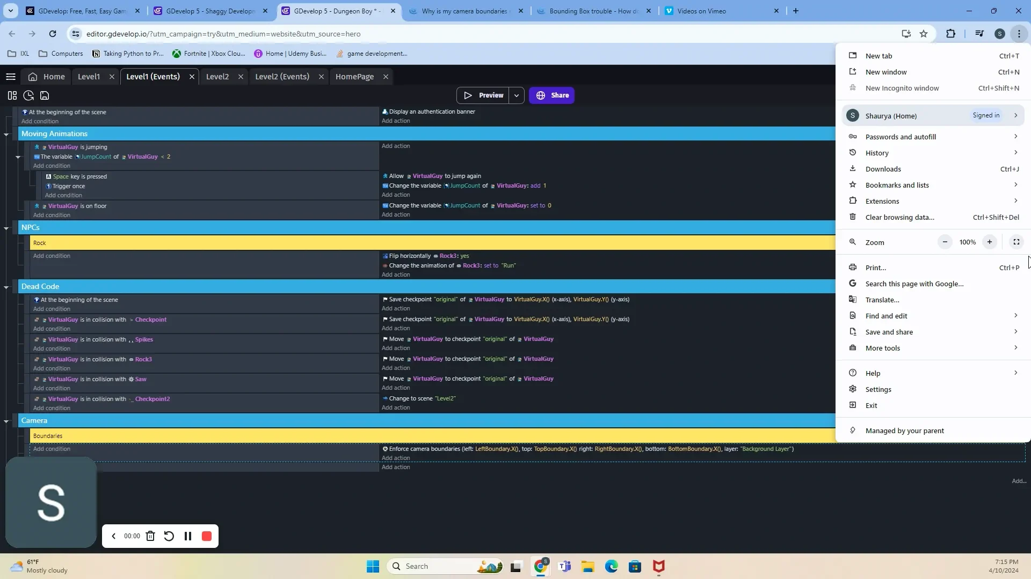Open the version history icon

(28, 95)
